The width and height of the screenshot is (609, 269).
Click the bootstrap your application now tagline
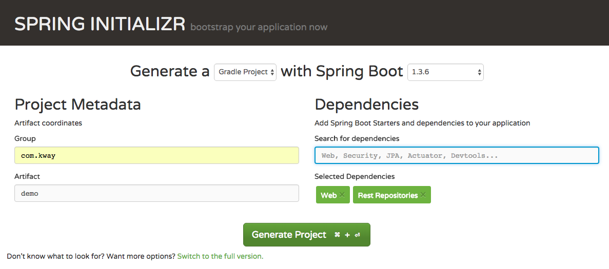click(x=259, y=27)
